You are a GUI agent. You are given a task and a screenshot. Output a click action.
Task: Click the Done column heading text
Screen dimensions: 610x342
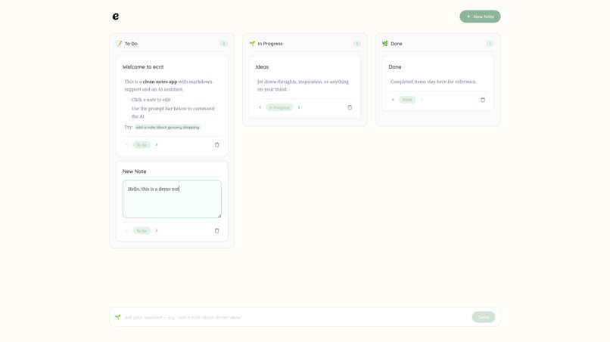click(397, 44)
